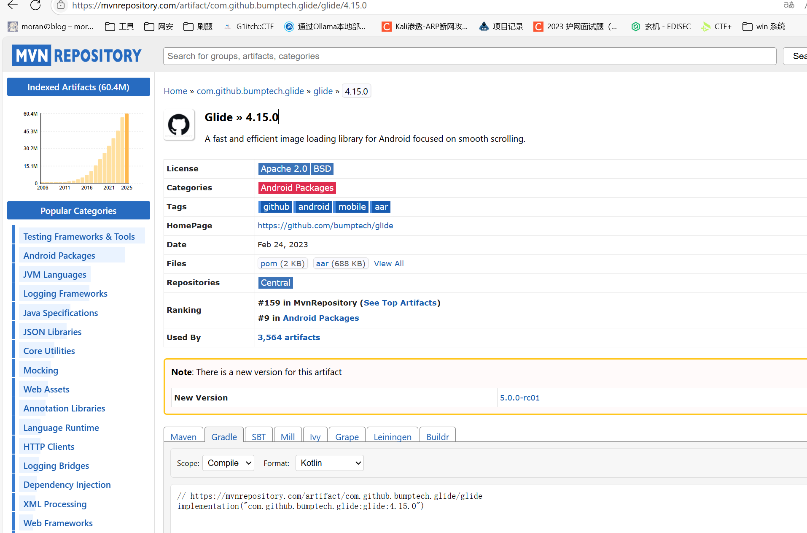807x533 pixels.
Task: Click the Search button
Action: pos(796,56)
